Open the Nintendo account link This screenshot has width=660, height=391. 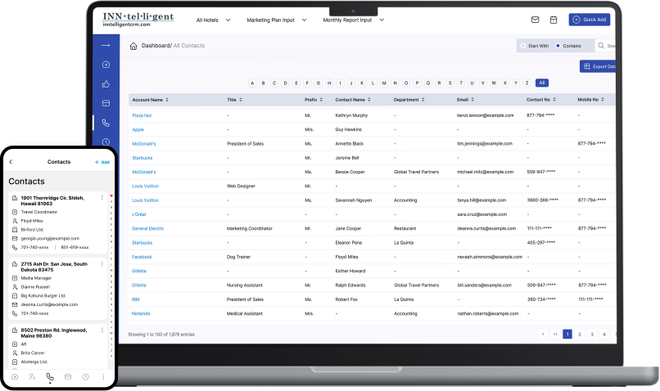(141, 313)
